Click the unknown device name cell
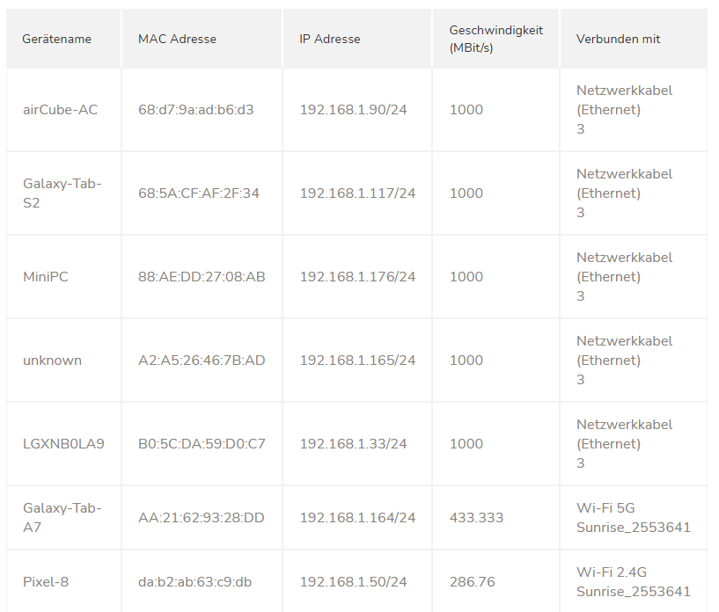The image size is (719, 612). click(x=52, y=361)
